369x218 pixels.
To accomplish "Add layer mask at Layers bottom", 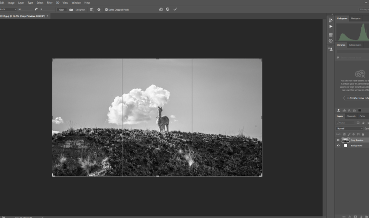I will (355, 216).
